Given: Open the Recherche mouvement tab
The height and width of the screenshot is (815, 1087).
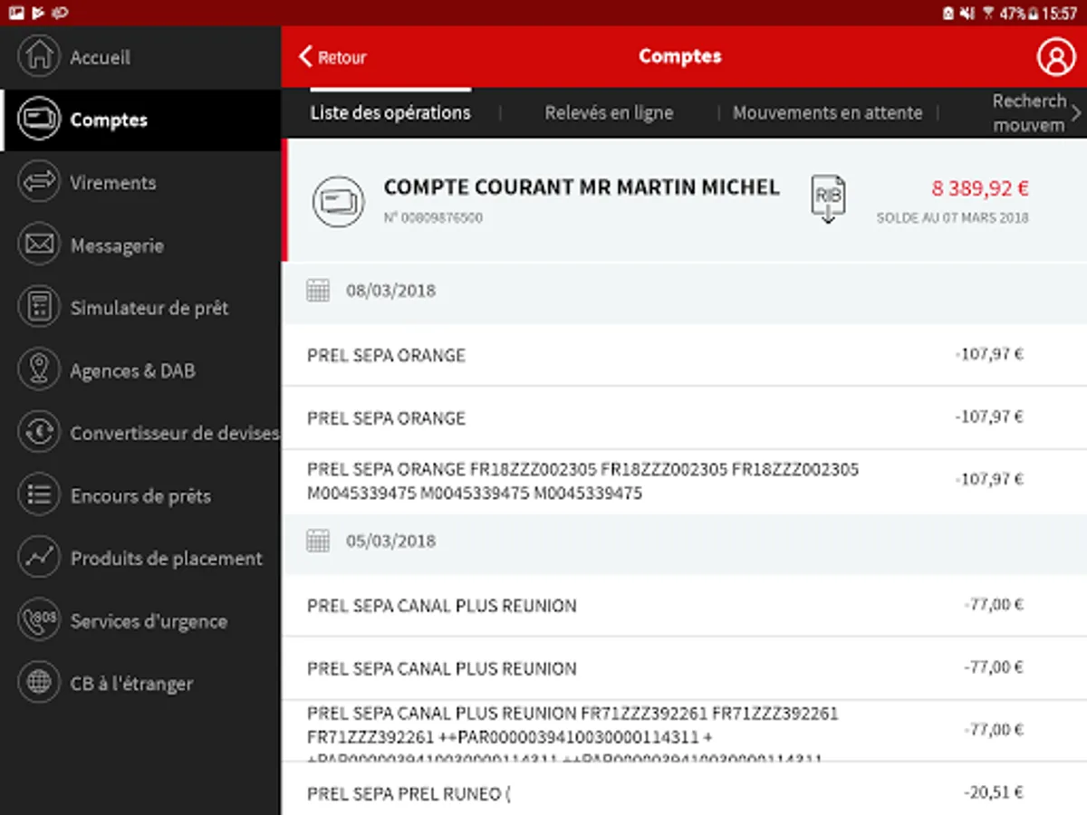Looking at the screenshot, I should [1029, 113].
